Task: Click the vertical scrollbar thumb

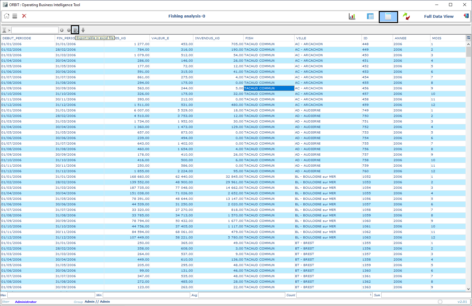Action: [468, 52]
